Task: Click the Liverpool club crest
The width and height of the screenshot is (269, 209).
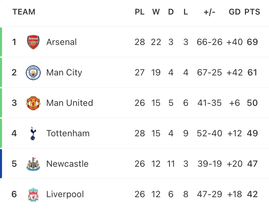Action: 33,194
